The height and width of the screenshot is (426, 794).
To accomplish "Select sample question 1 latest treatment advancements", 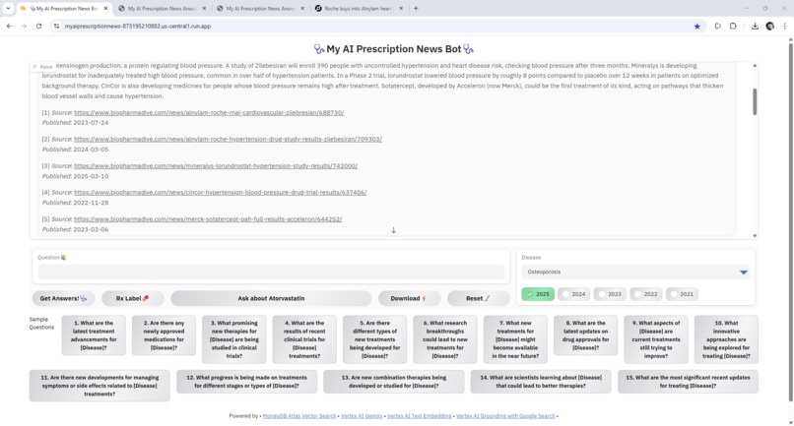I will (x=94, y=335).
